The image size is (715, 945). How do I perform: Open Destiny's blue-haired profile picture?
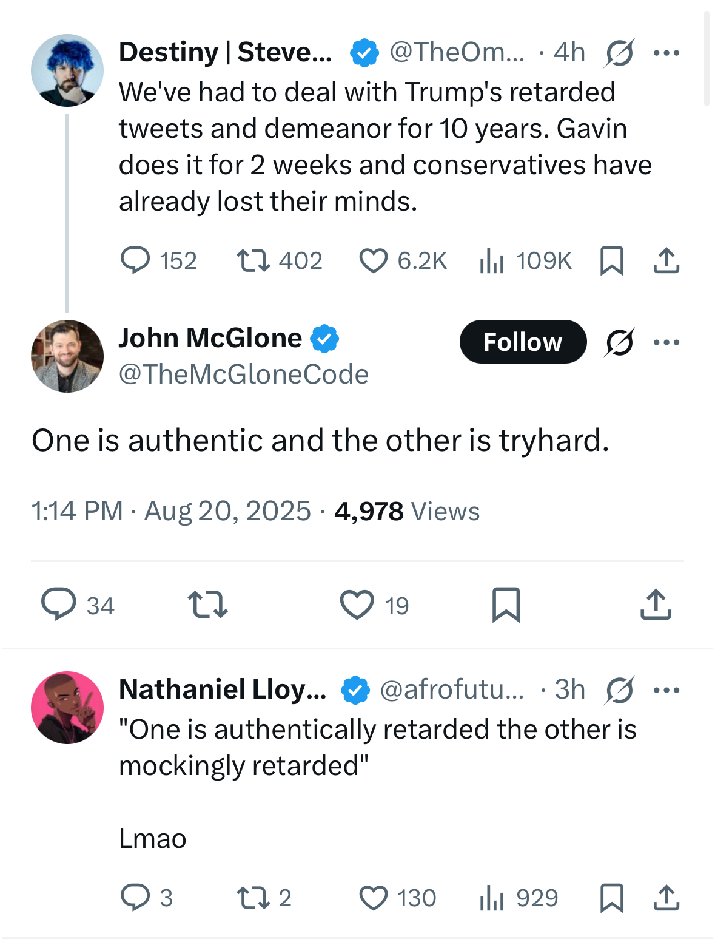pyautogui.click(x=67, y=70)
